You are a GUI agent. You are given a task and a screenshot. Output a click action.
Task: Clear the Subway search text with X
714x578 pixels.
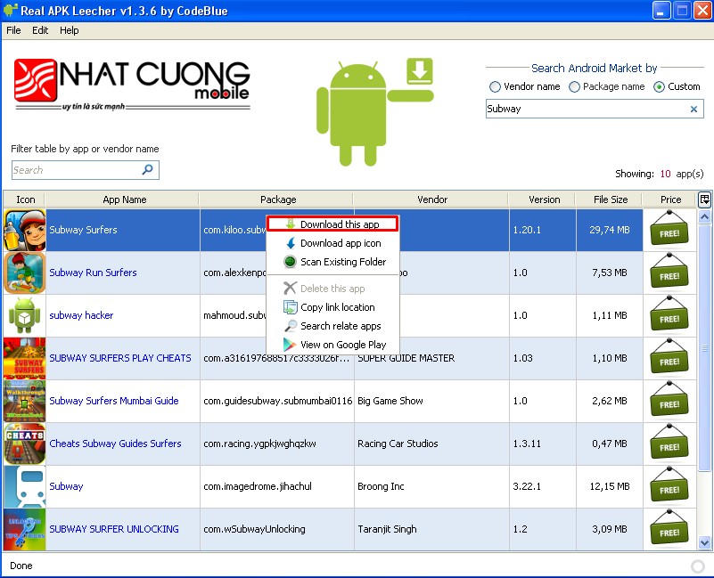(693, 110)
